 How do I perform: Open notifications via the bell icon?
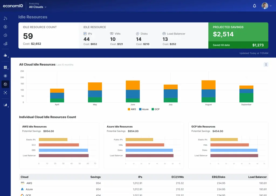[254, 5]
